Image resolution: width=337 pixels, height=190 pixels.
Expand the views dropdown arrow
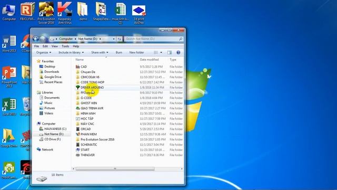coord(161,52)
